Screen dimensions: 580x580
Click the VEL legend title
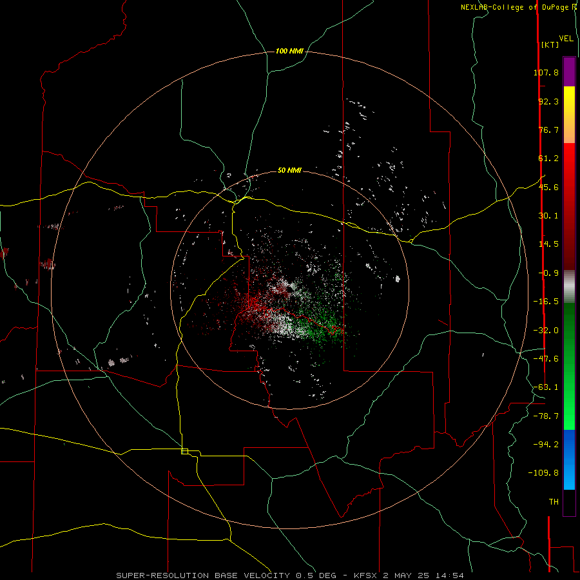point(566,39)
